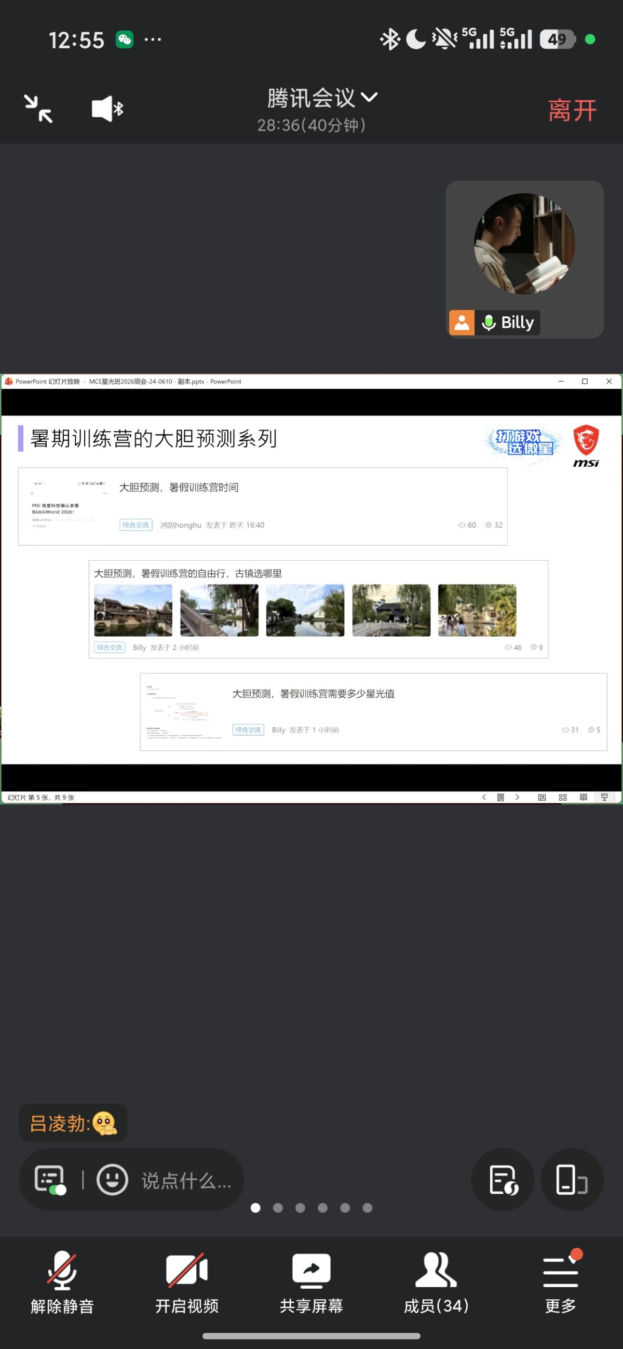Tap the do-not-disturb moon icon
The image size is (623, 1349).
pos(416,39)
